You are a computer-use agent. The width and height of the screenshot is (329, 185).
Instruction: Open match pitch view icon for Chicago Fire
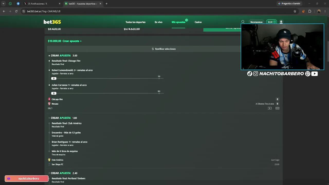coord(277,108)
